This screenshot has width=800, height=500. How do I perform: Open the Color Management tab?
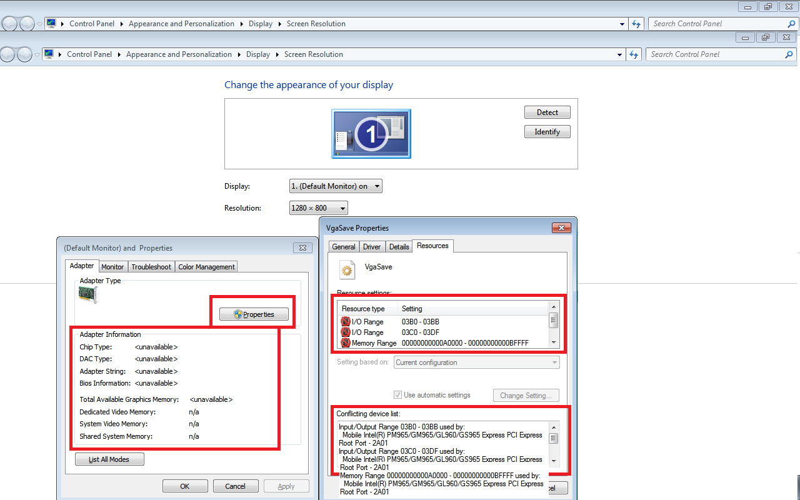coord(206,267)
